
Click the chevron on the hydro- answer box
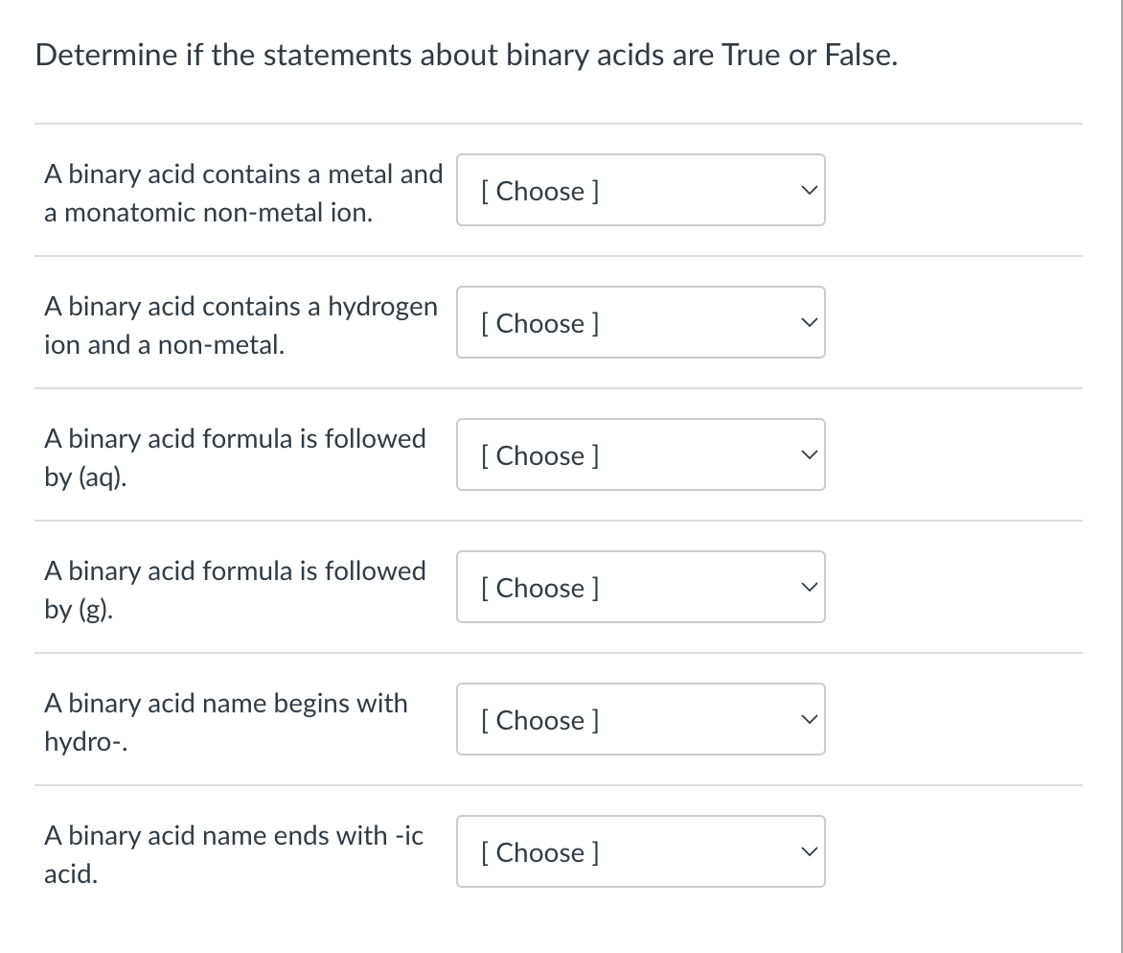point(810,719)
